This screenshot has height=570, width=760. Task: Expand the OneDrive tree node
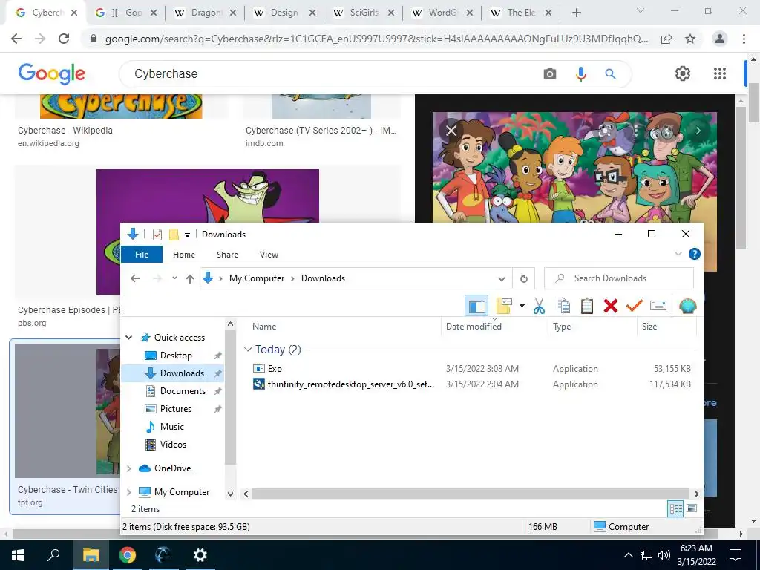(x=129, y=468)
